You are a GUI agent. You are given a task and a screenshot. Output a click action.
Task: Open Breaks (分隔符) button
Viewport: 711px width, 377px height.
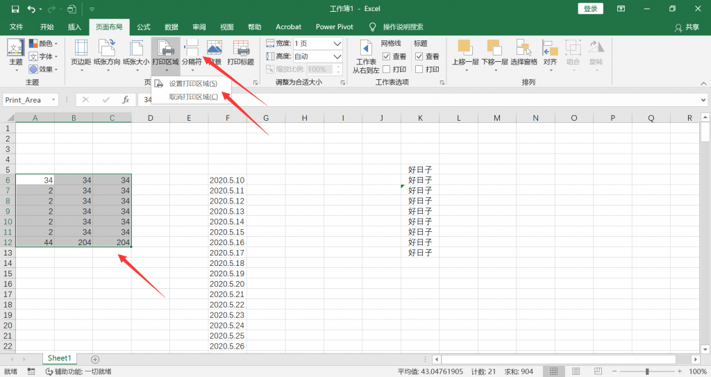pos(192,54)
